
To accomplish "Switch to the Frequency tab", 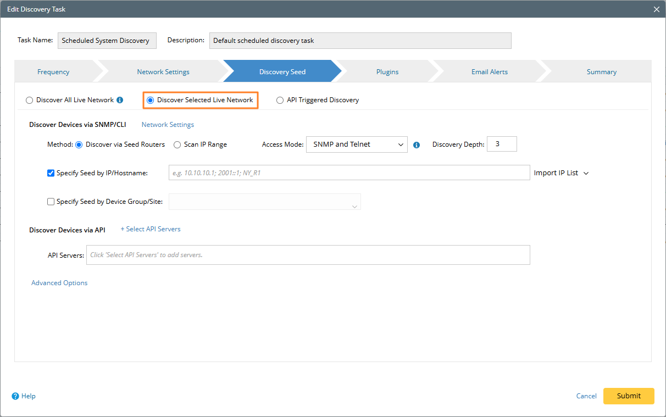I will point(53,72).
